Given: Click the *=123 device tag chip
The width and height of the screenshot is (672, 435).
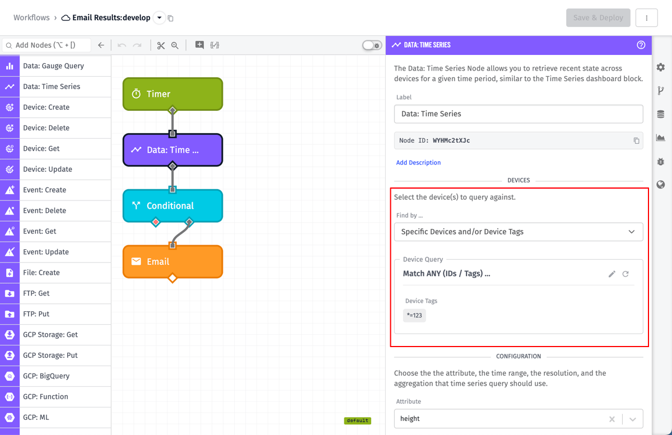Looking at the screenshot, I should pos(414,316).
